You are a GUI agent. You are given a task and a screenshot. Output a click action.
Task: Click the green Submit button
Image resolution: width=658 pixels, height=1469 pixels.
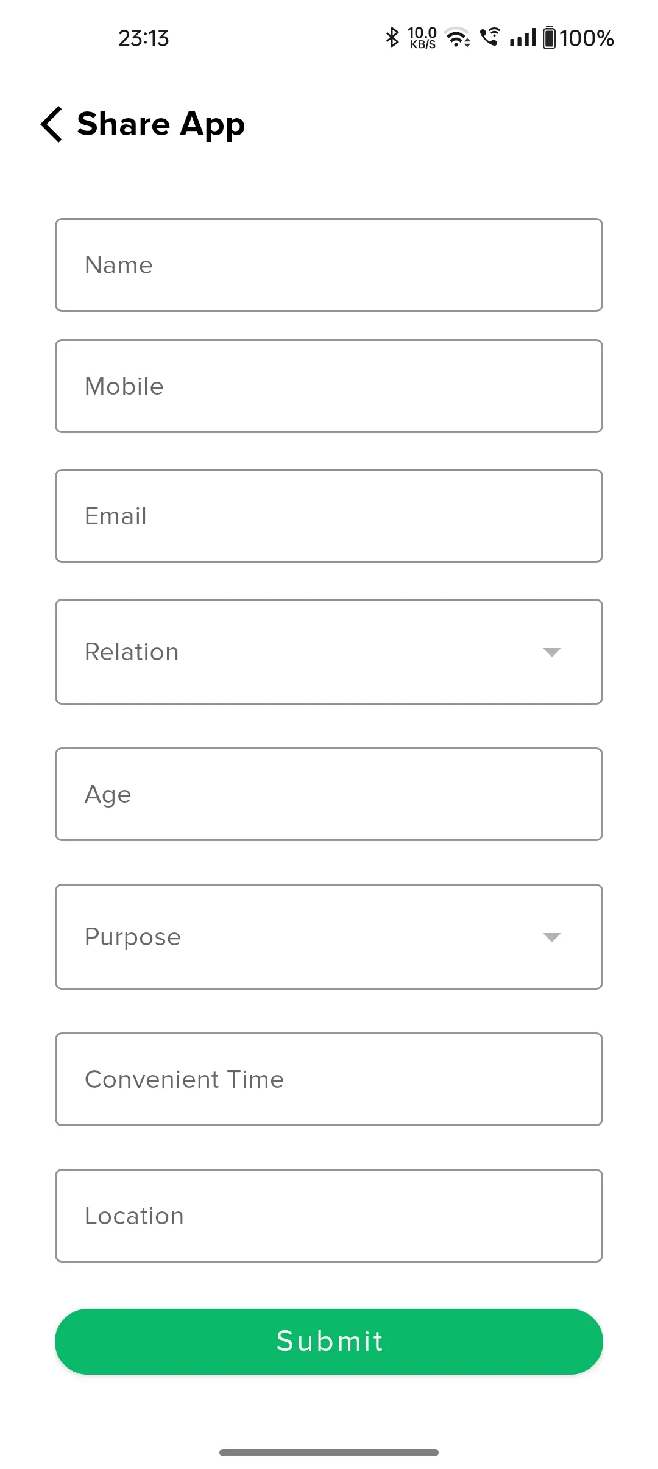pos(329,1341)
